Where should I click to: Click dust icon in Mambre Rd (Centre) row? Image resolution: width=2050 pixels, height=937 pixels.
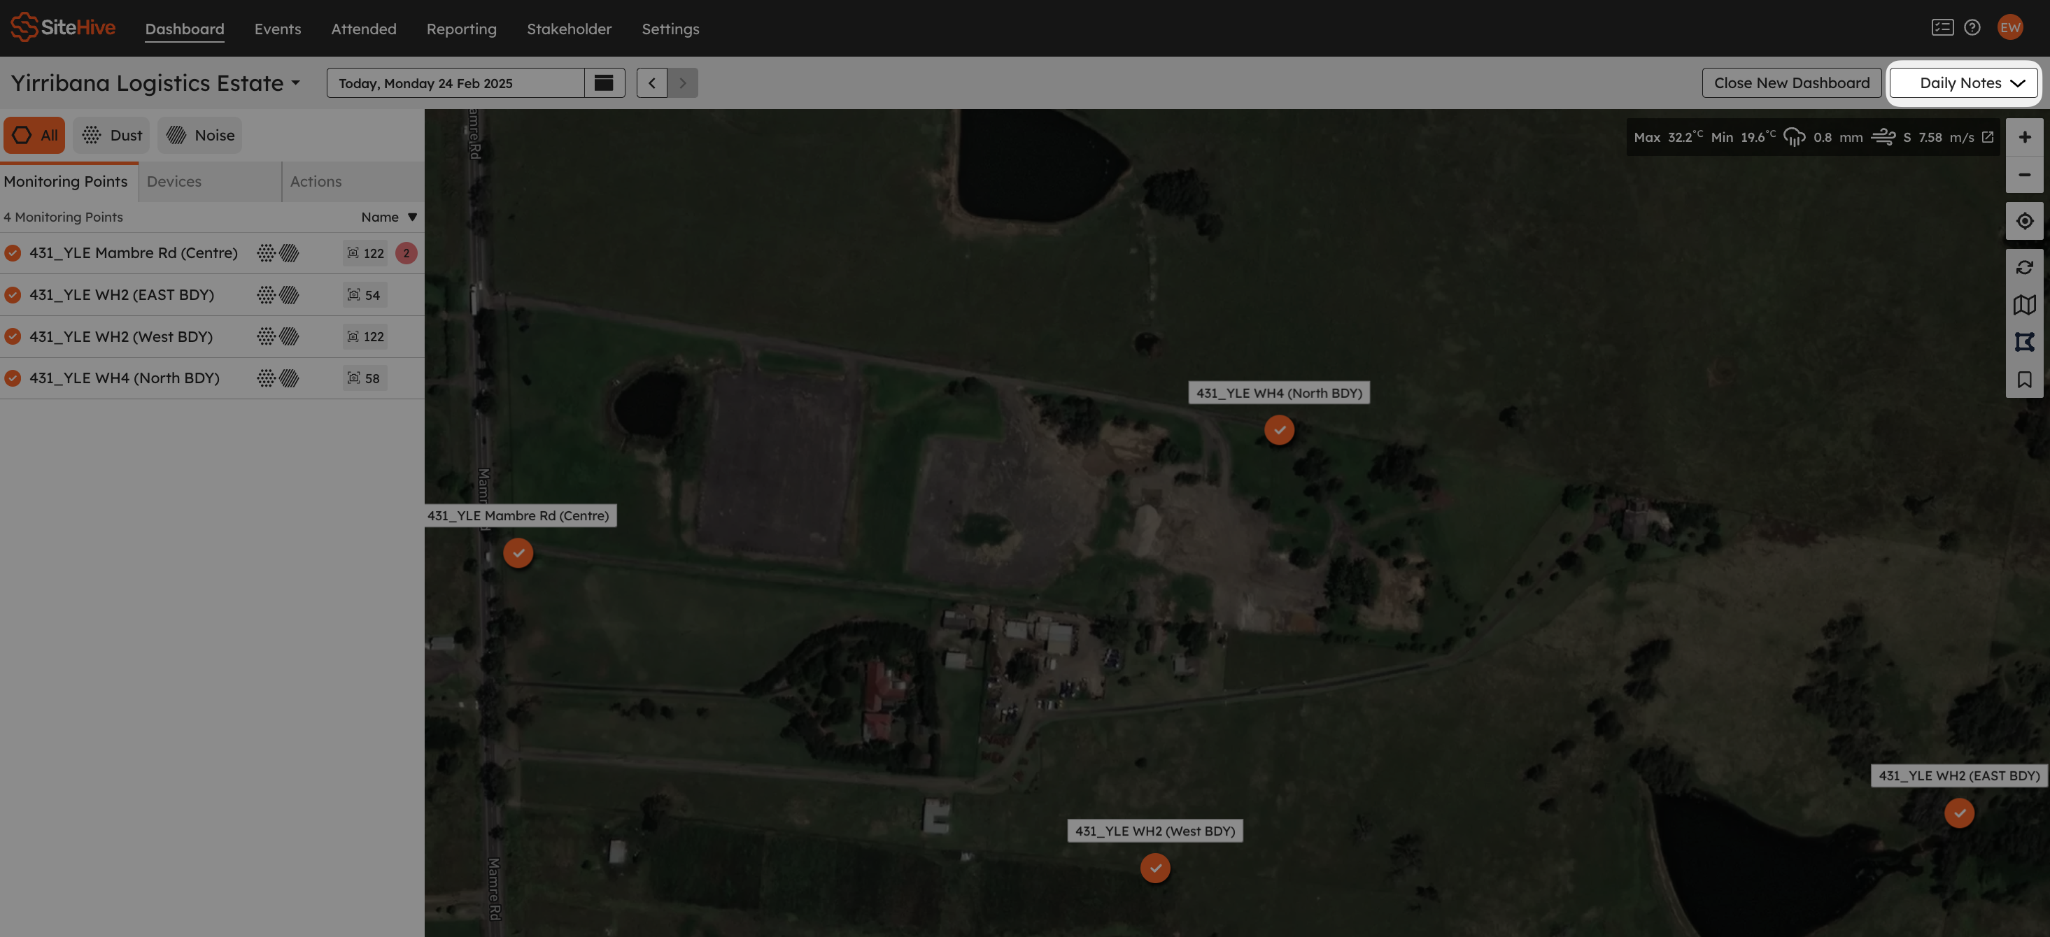point(266,253)
